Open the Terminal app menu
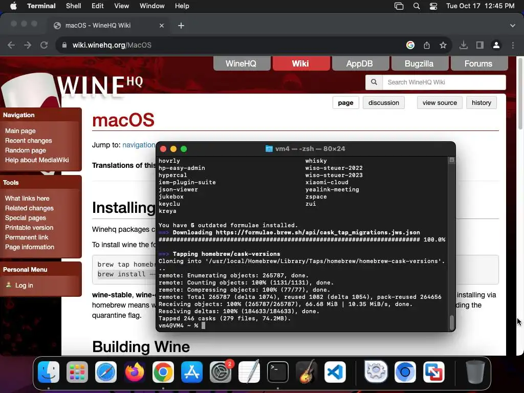This screenshot has height=393, width=524. pos(41,6)
